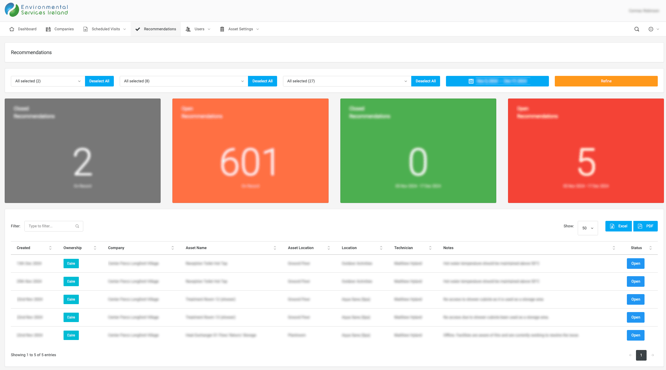The width and height of the screenshot is (666, 370).
Task: Open the user name menu at top right
Action: point(644,11)
